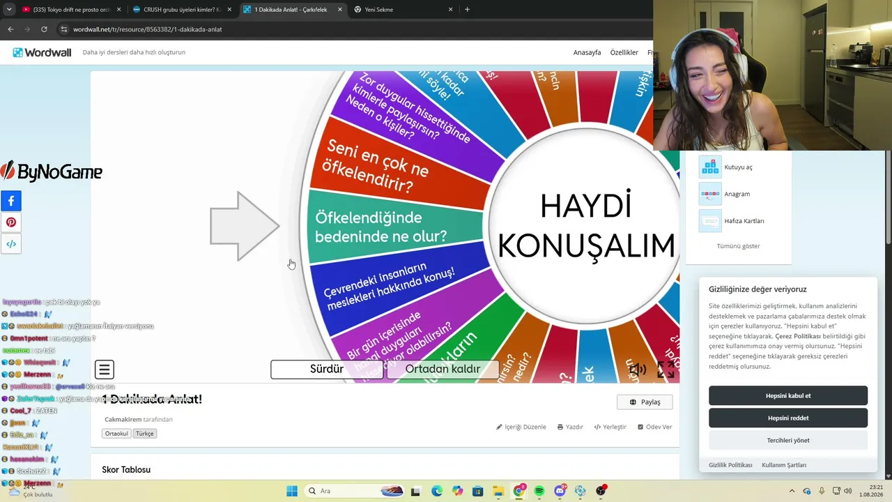Choose the Hafıza Kartları template icon
892x502 pixels.
tap(710, 221)
